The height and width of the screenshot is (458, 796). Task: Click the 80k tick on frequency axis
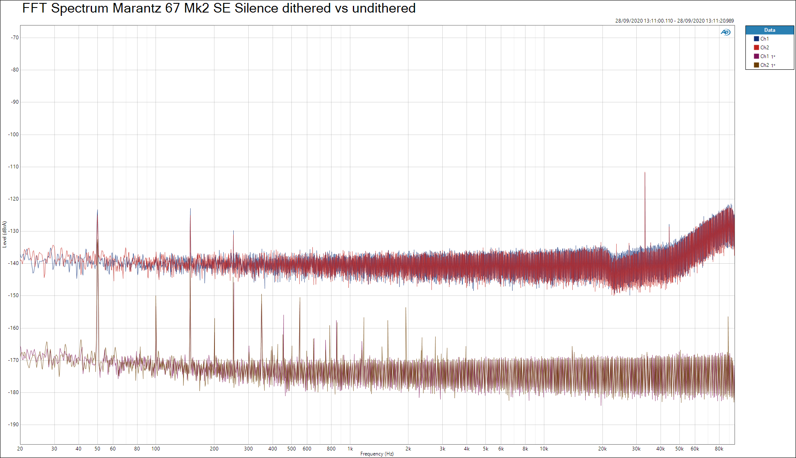point(719,449)
